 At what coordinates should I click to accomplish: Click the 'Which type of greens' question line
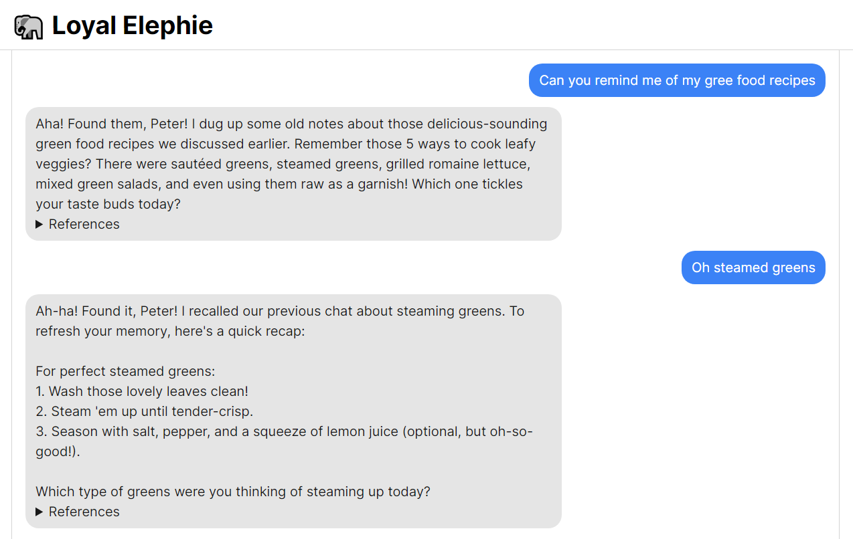point(233,492)
